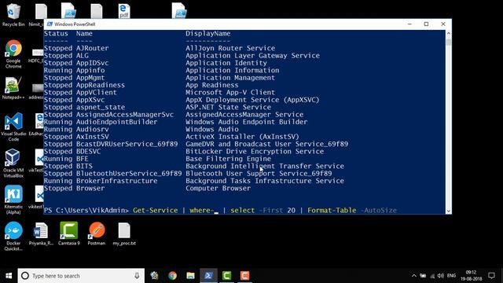Open File Explorer from the taskbar
Viewport: 503px width, 283px height.
[x=190, y=276]
